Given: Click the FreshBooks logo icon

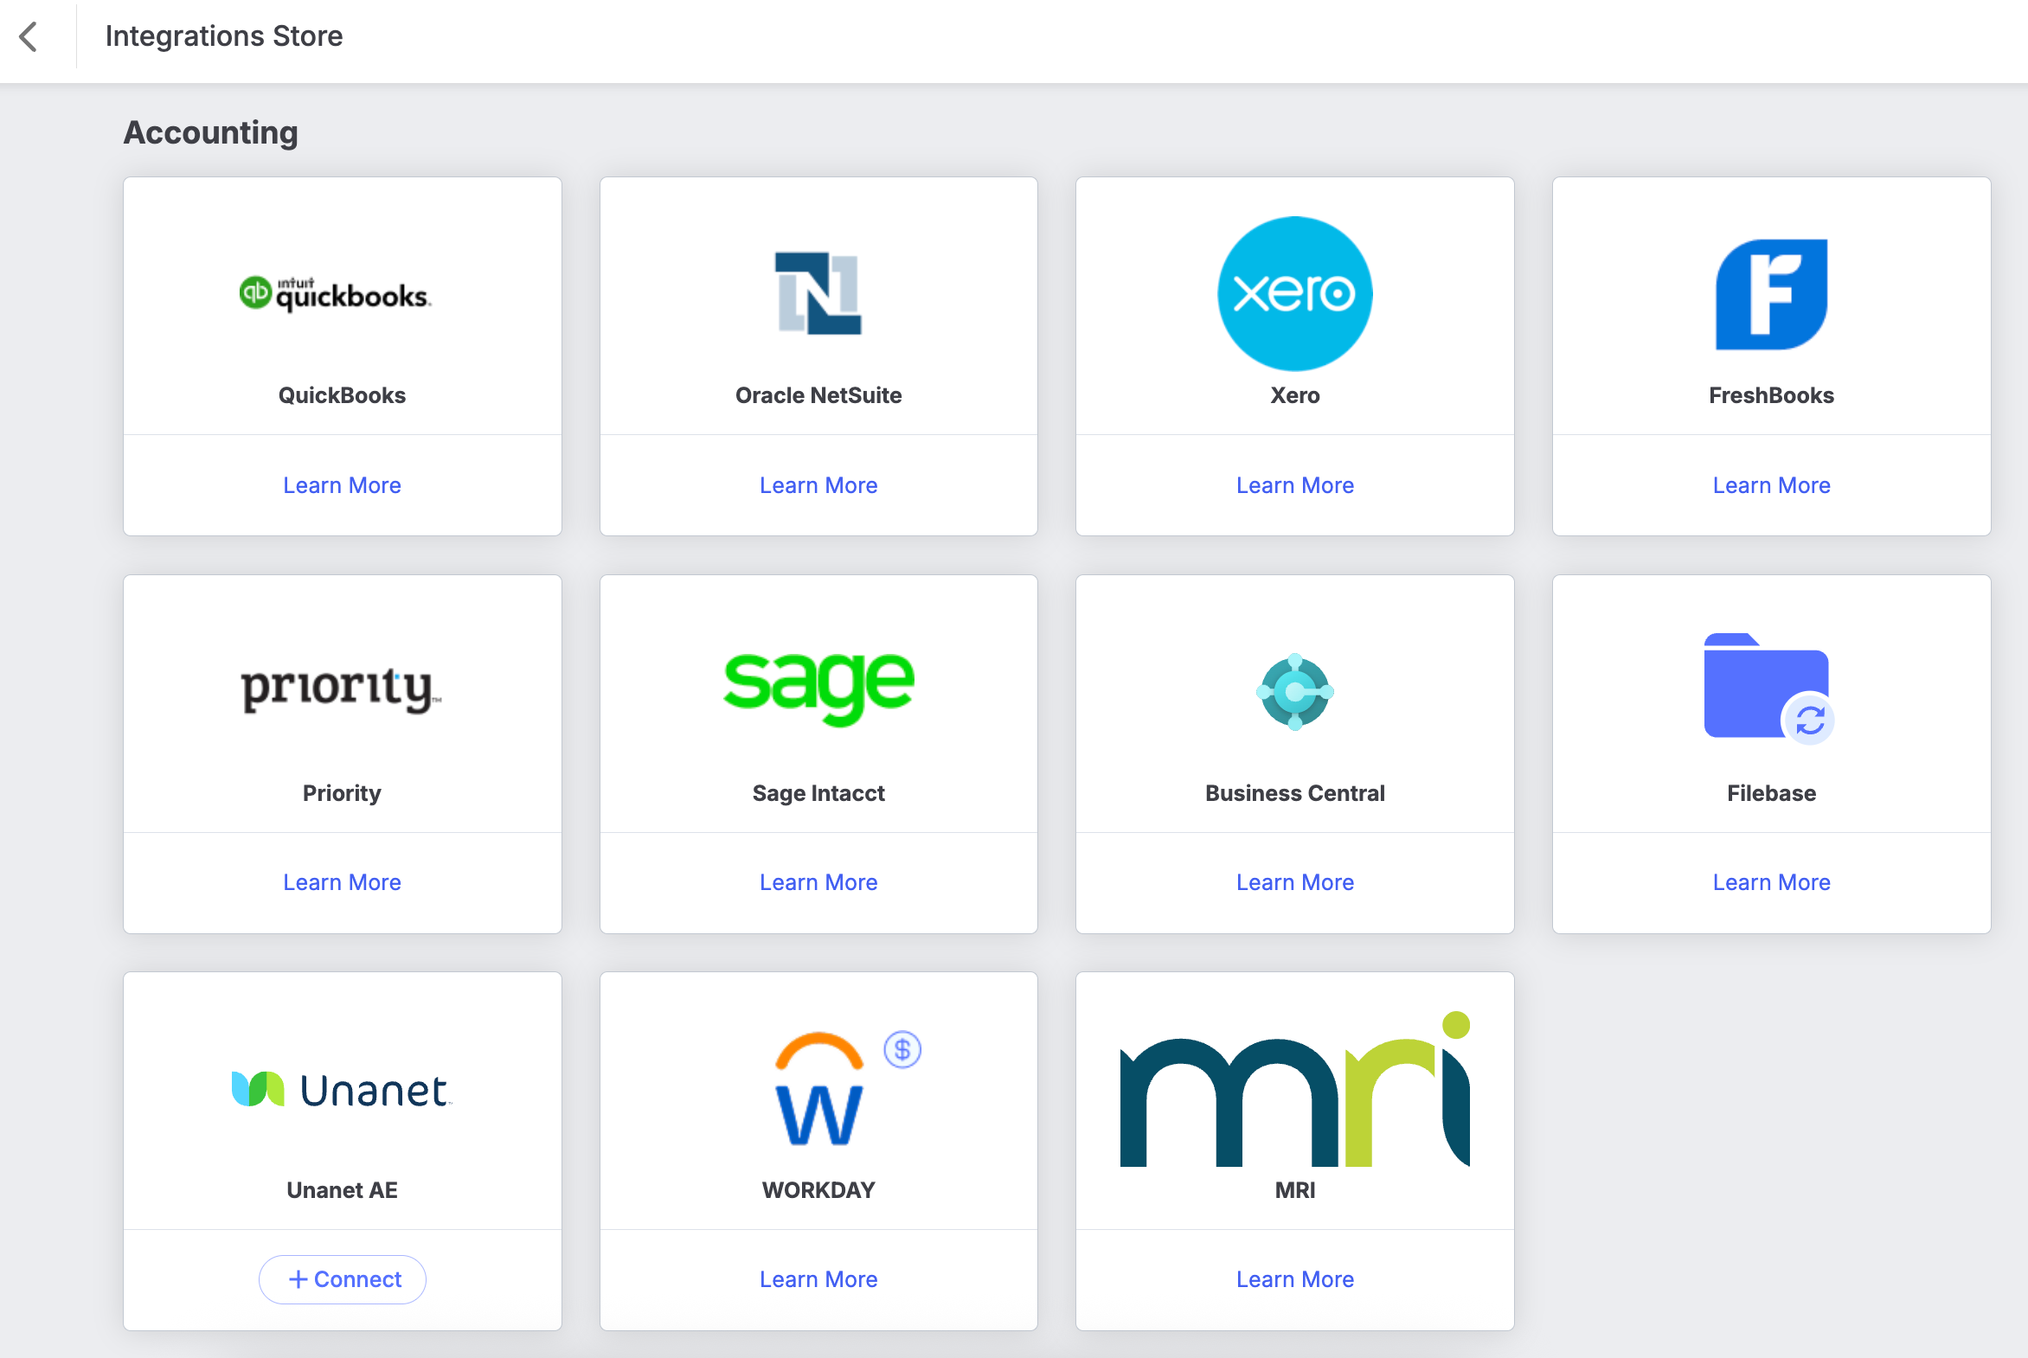Looking at the screenshot, I should pyautogui.click(x=1771, y=294).
